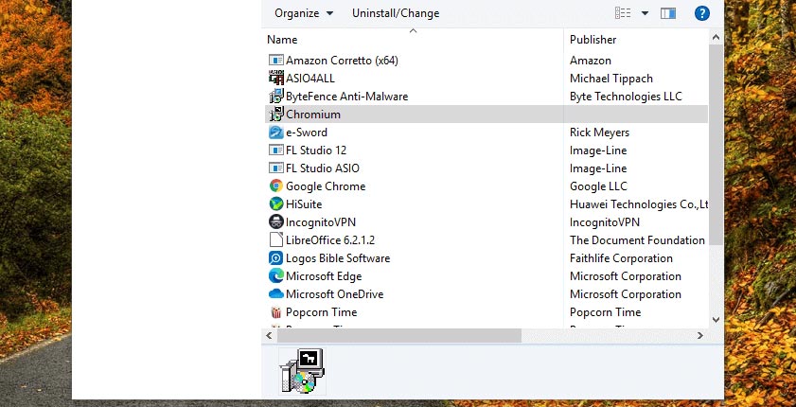Click the vertical scrollbar down arrow

(716, 320)
